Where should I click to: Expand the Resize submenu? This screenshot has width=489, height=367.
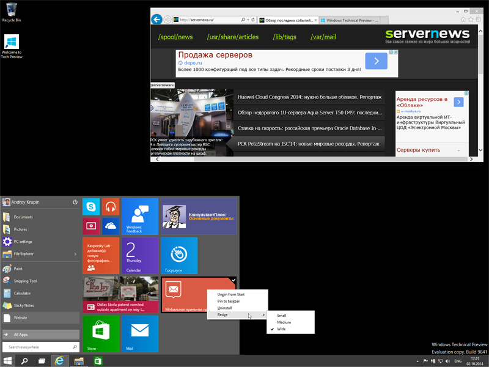[238, 315]
